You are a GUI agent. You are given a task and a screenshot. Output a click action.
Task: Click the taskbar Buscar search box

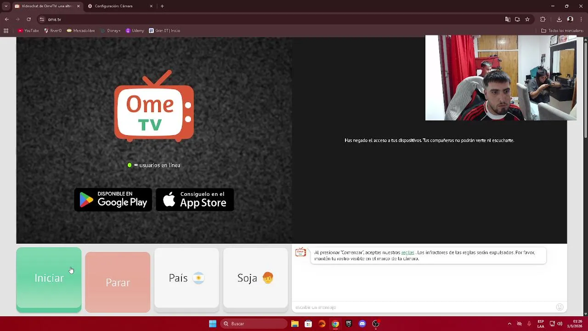click(x=254, y=324)
